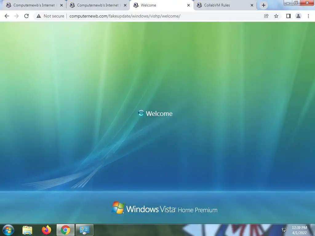
Task: Click the Show desktop strip
Action: 313,230
